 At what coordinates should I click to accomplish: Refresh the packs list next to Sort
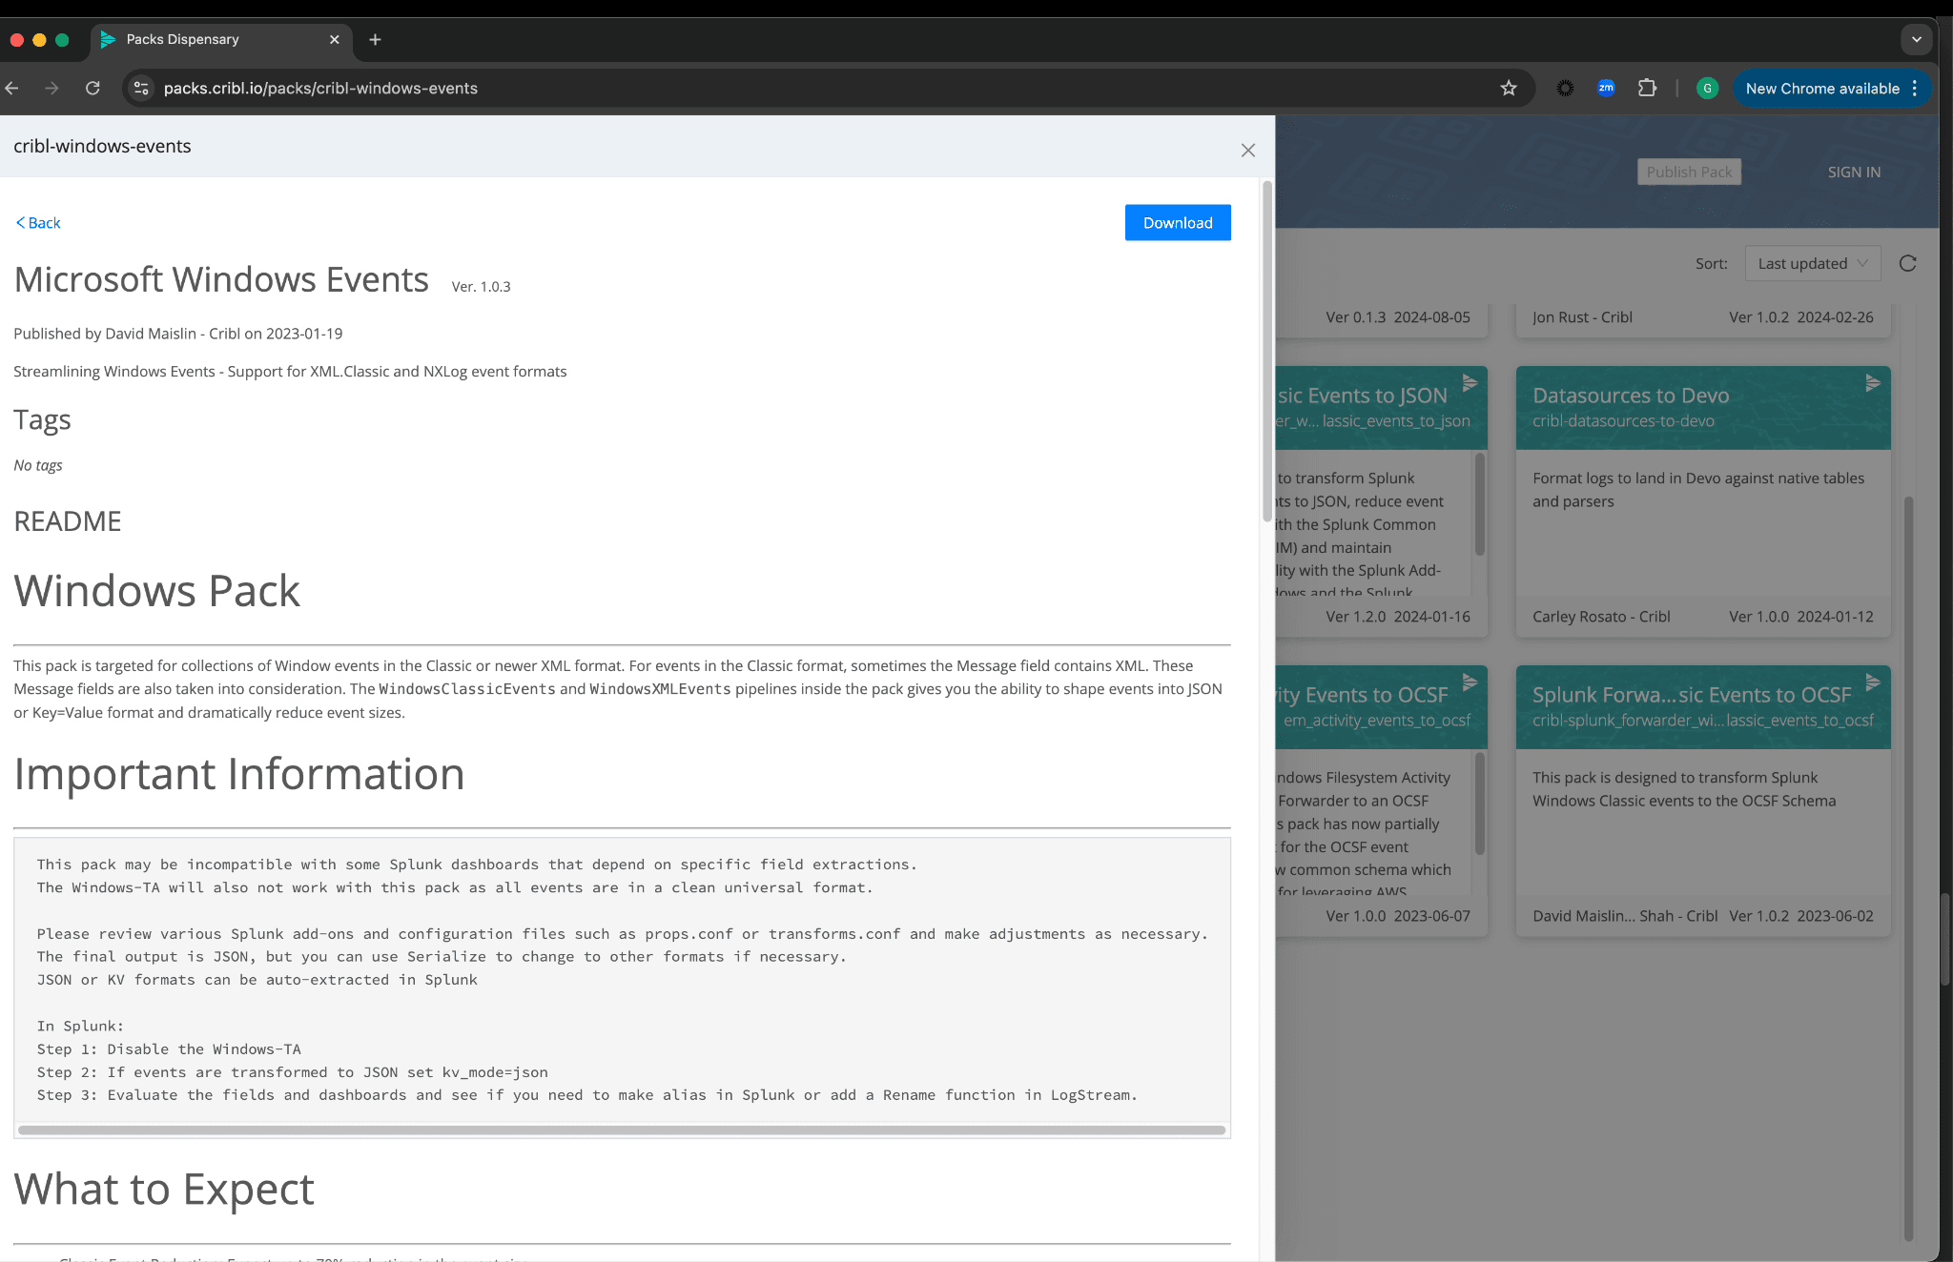pyautogui.click(x=1907, y=264)
